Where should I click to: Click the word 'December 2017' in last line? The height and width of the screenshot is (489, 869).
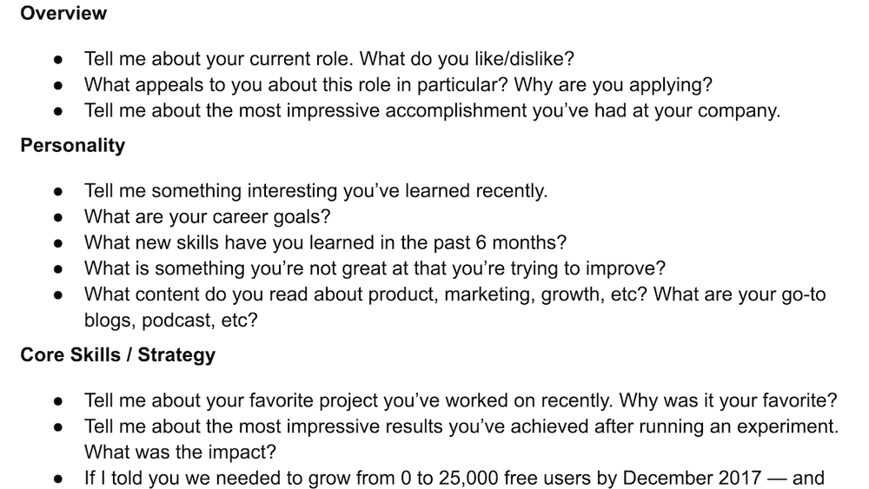pos(692,478)
